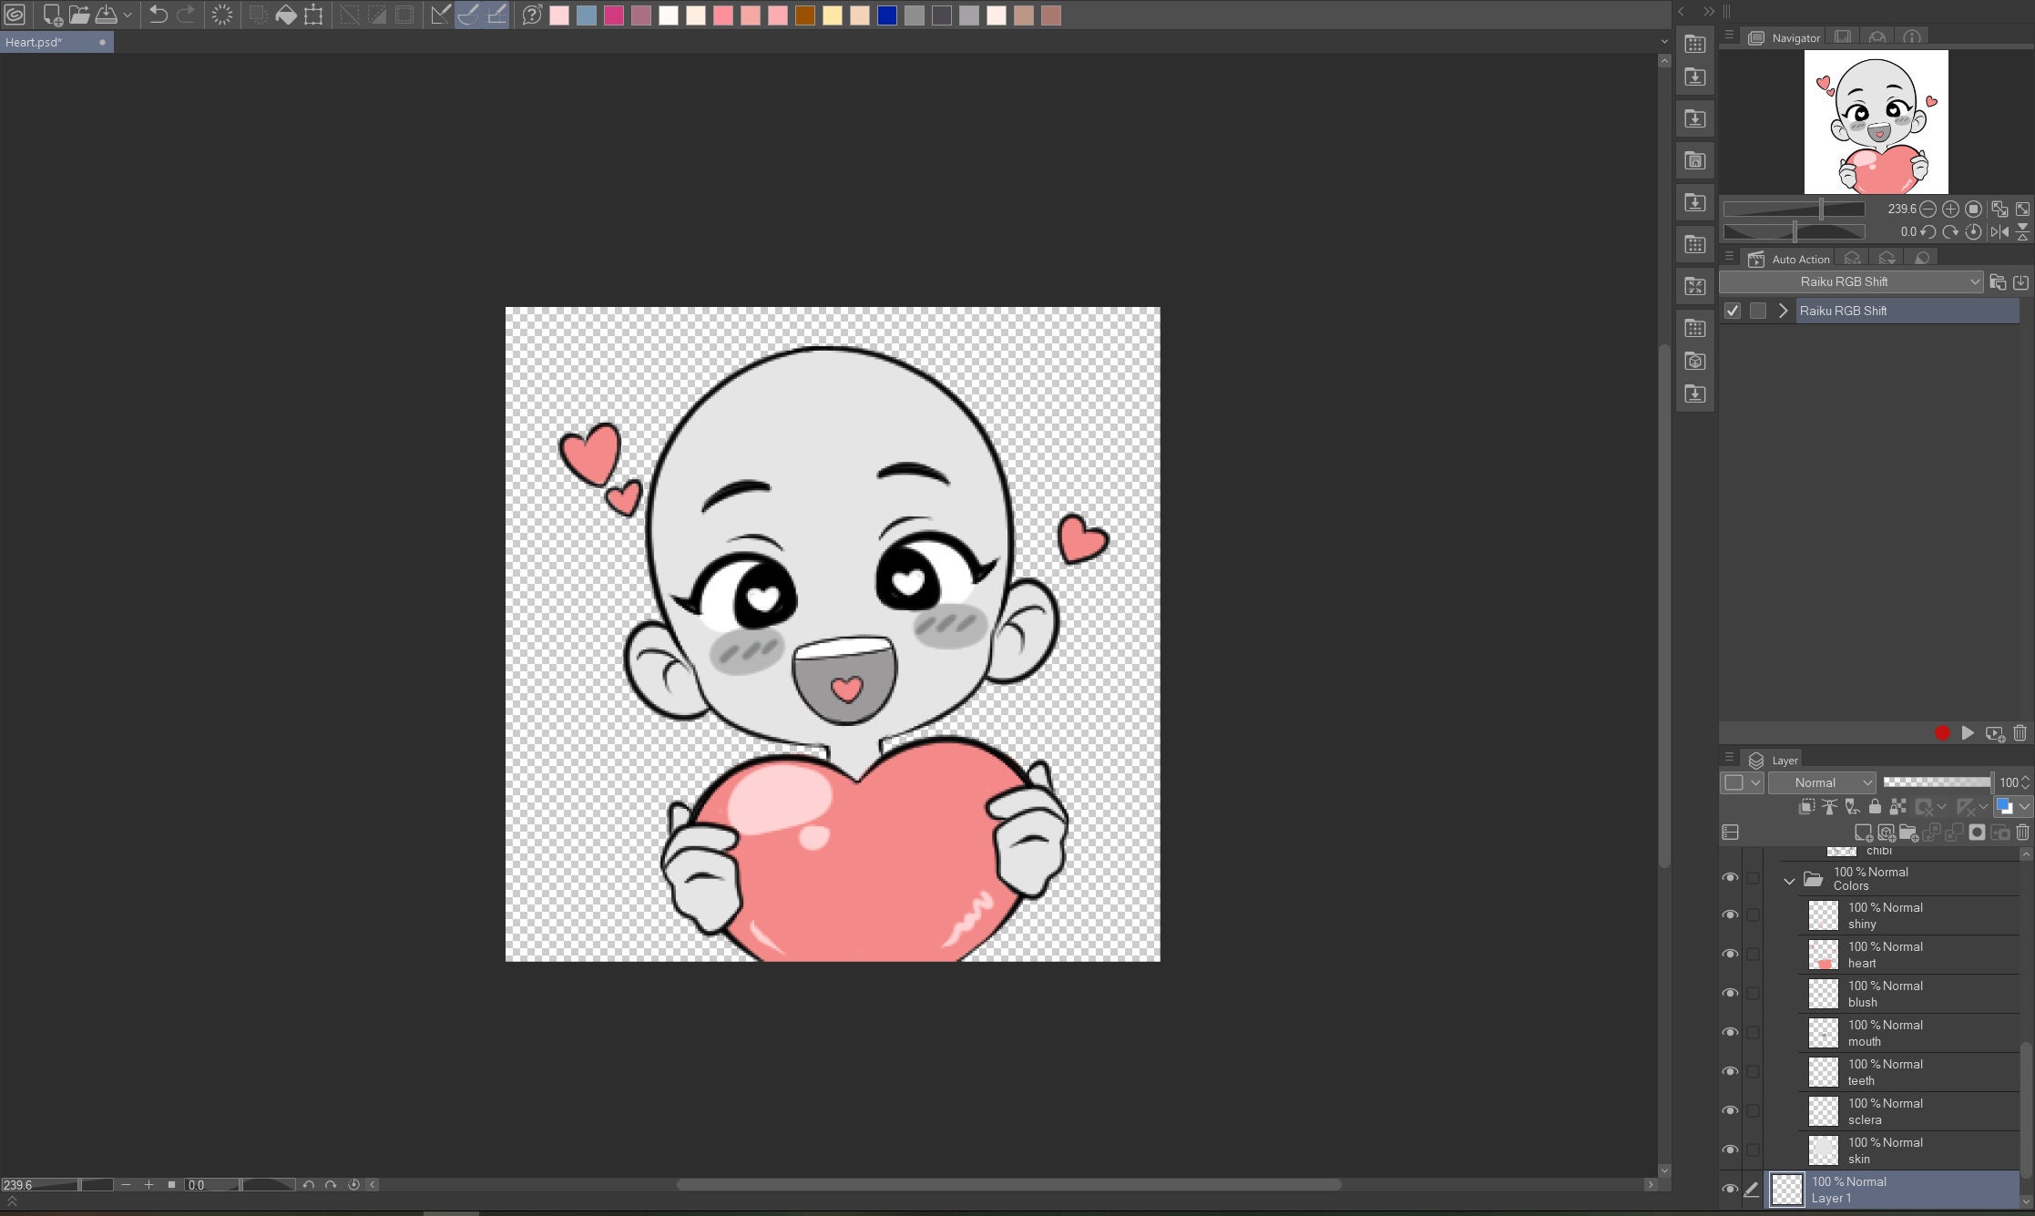Viewport: 2035px width, 1216px height.
Task: Delete the selected layer with trash icon
Action: [2023, 833]
